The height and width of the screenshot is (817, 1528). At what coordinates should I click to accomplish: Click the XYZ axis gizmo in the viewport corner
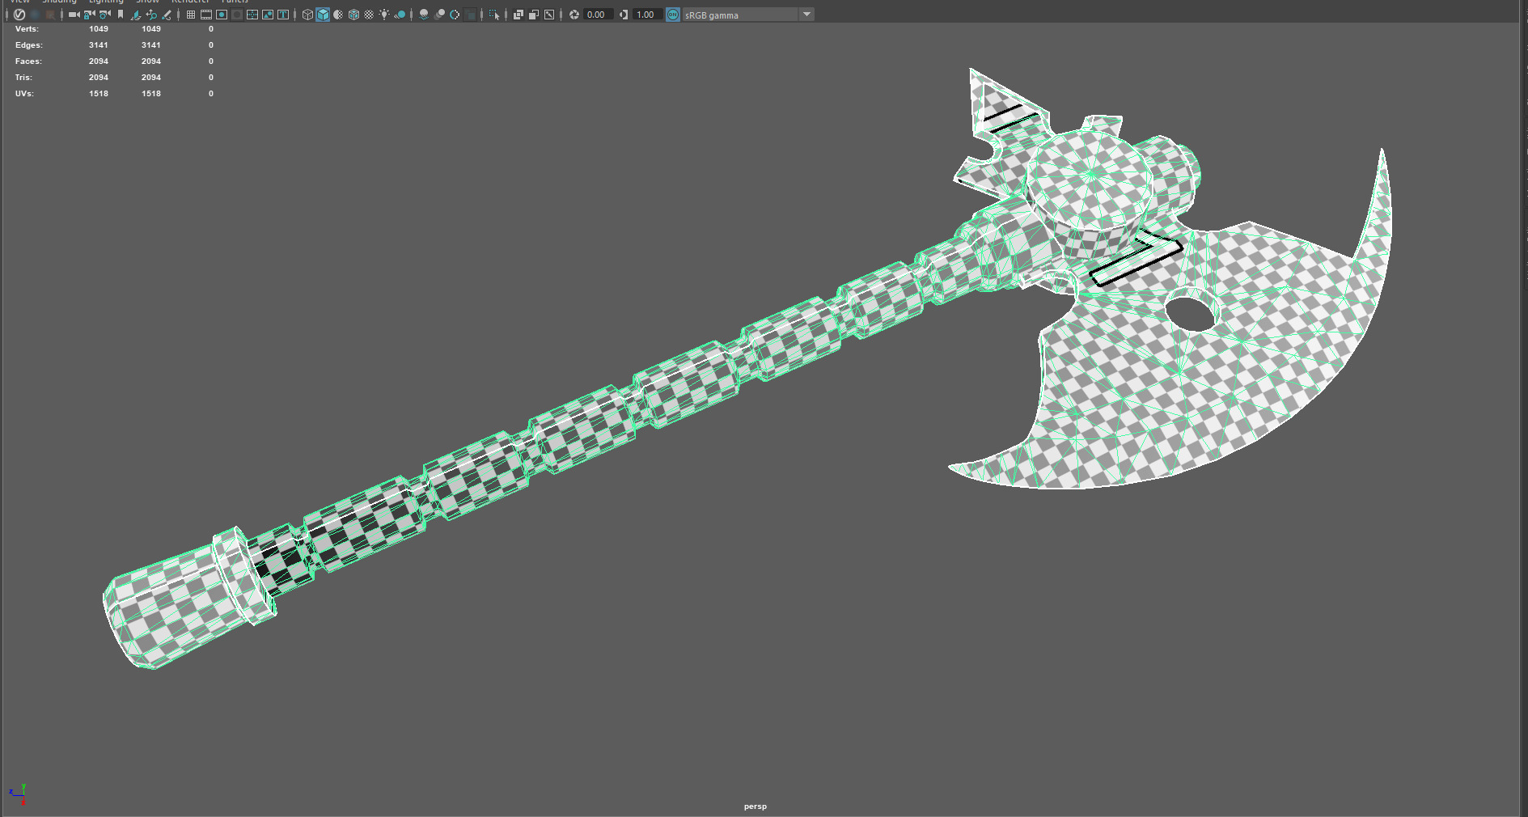[18, 794]
